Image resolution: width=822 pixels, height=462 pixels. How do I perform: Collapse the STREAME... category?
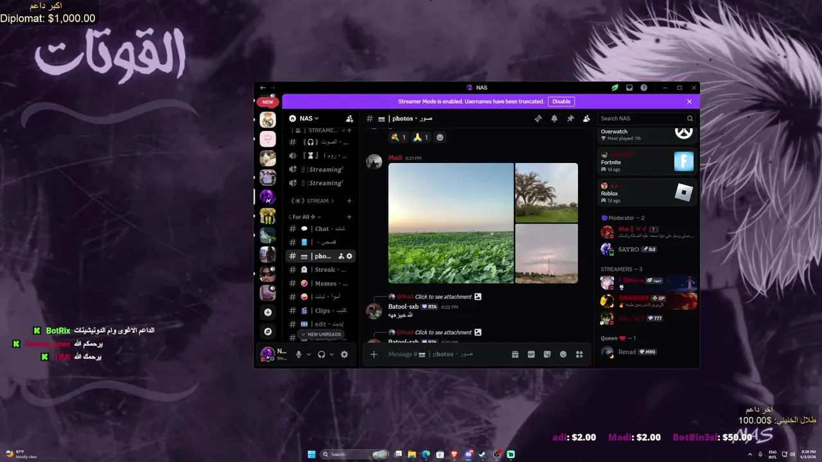[319, 130]
